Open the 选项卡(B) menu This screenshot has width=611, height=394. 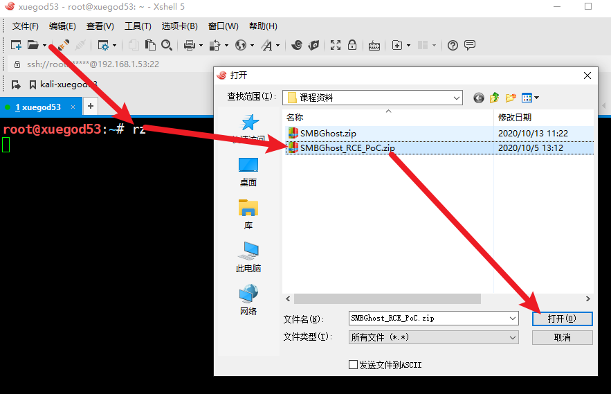coord(180,26)
